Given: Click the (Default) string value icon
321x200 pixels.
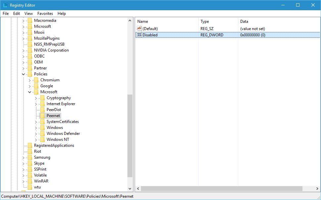Looking at the screenshot, I should (139, 29).
